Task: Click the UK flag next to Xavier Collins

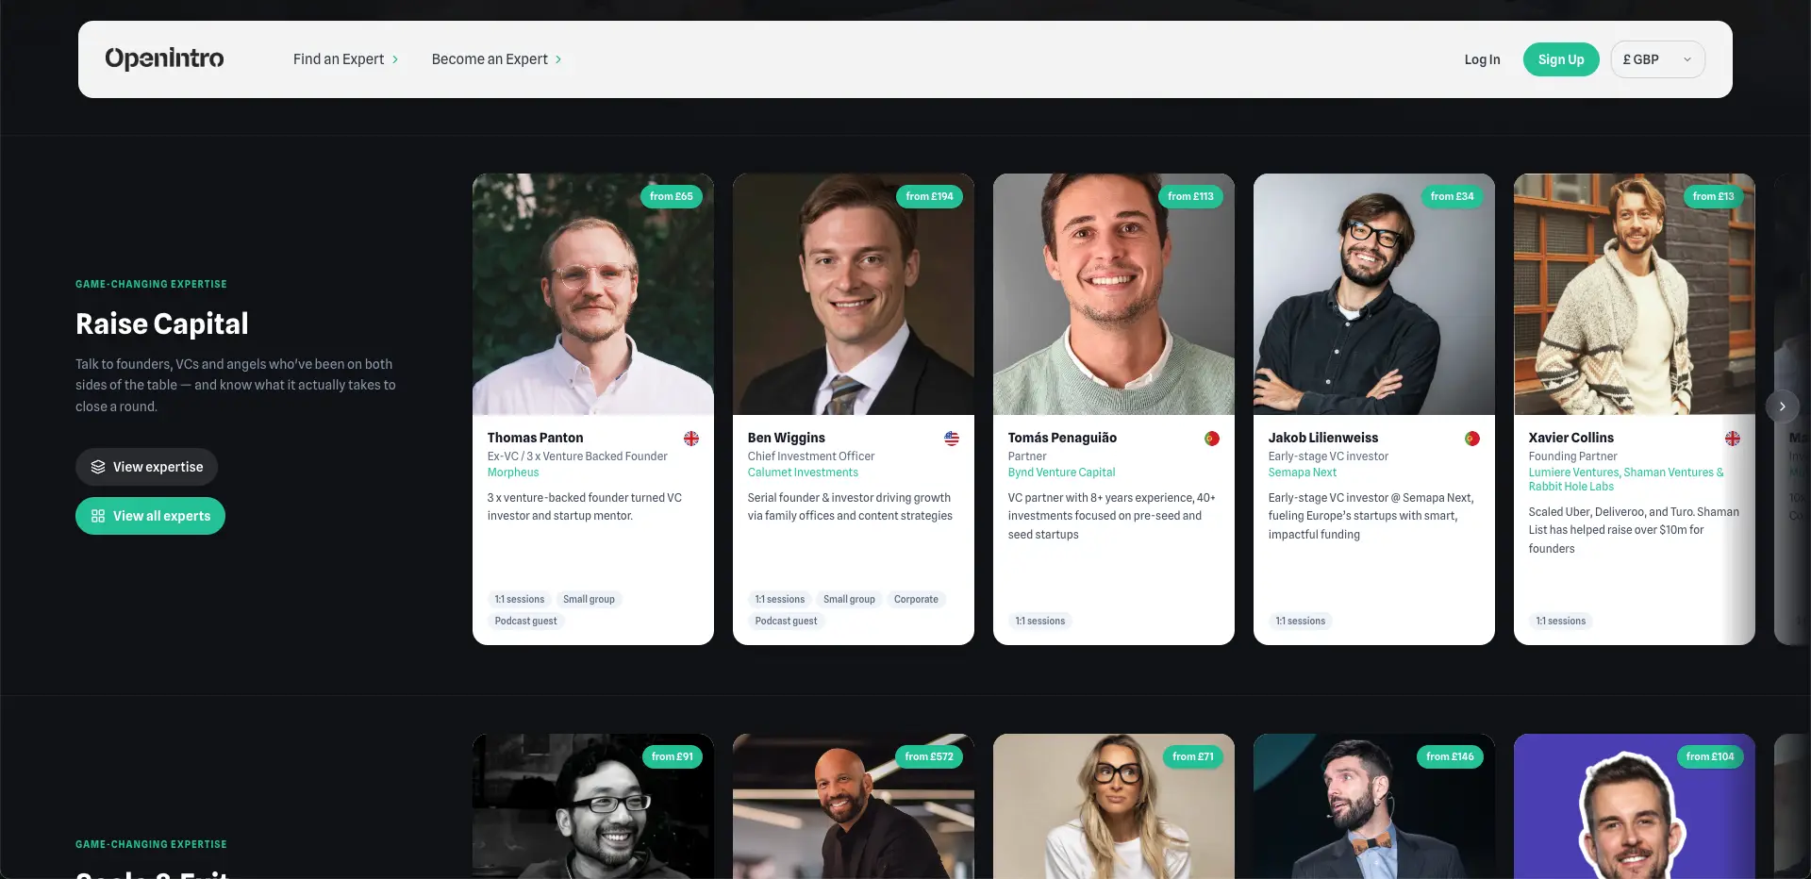Action: pos(1733,439)
